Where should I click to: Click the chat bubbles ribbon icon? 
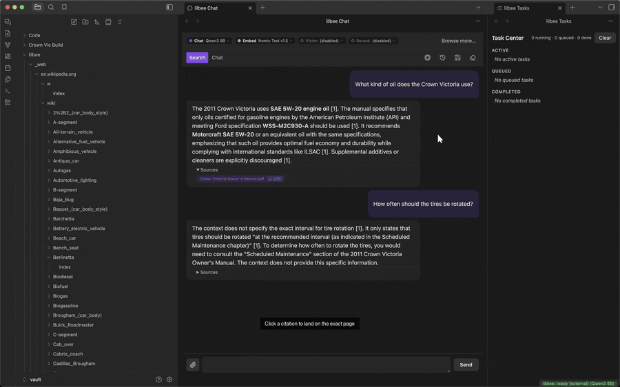[x=8, y=22]
